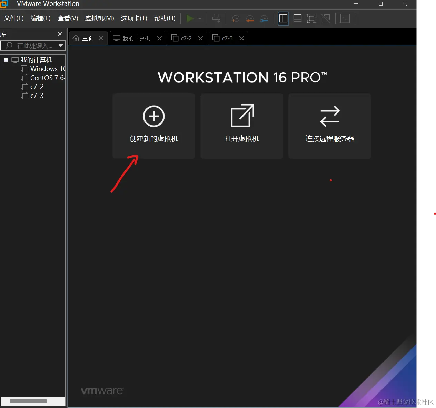Open the power options dropdown arrow

point(200,18)
